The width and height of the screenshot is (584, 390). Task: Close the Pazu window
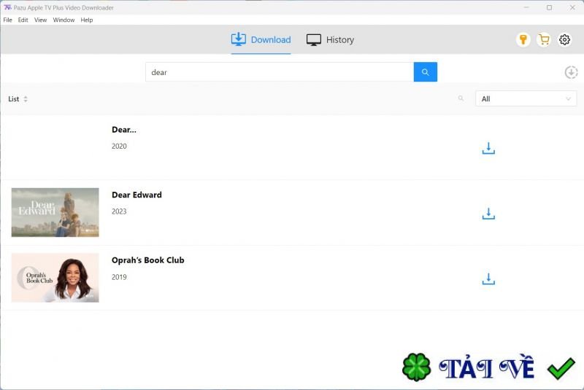pos(572,7)
